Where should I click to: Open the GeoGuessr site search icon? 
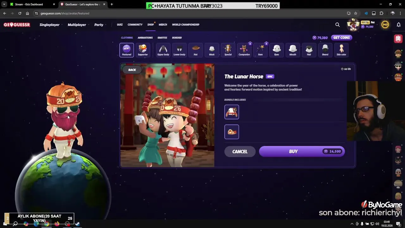338,25
